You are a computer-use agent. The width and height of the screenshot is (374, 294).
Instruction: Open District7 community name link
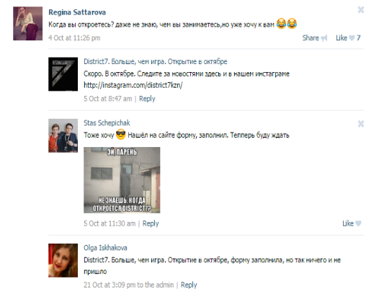coord(155,62)
